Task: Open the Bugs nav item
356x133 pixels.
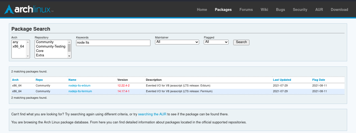Action: [280, 10]
